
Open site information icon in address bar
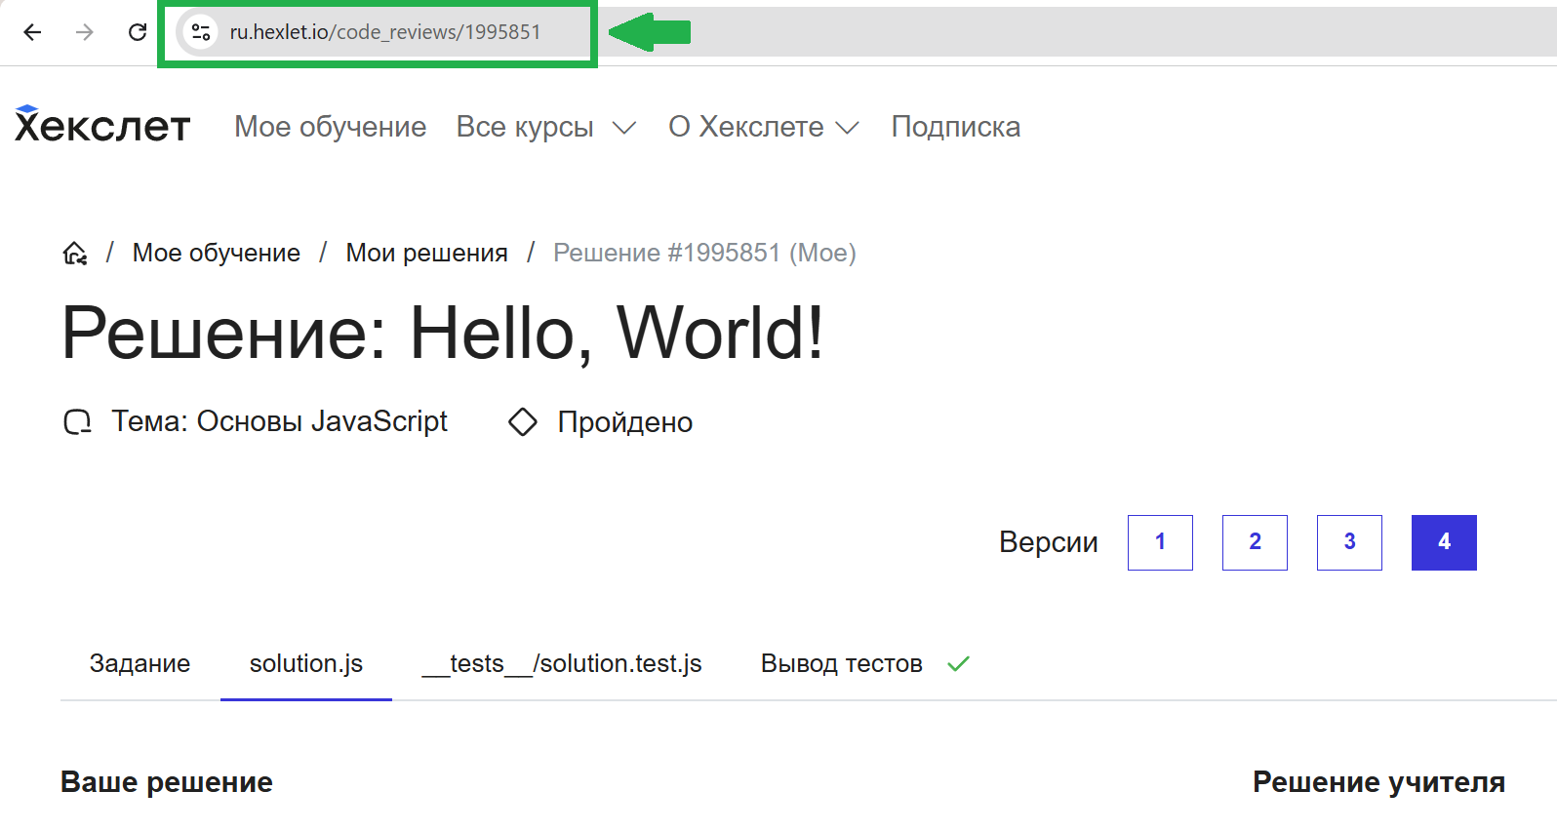(201, 32)
